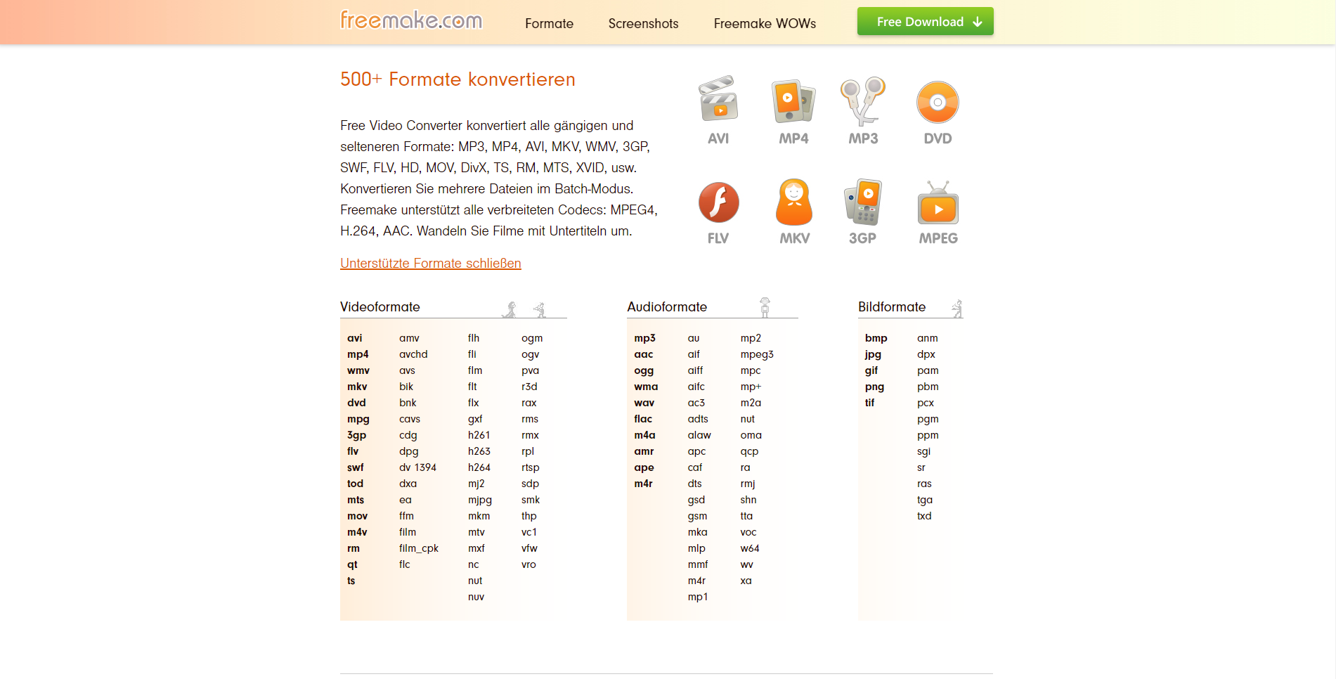Click the green Free Download button
This screenshot has height=679, width=1336.
coord(925,22)
